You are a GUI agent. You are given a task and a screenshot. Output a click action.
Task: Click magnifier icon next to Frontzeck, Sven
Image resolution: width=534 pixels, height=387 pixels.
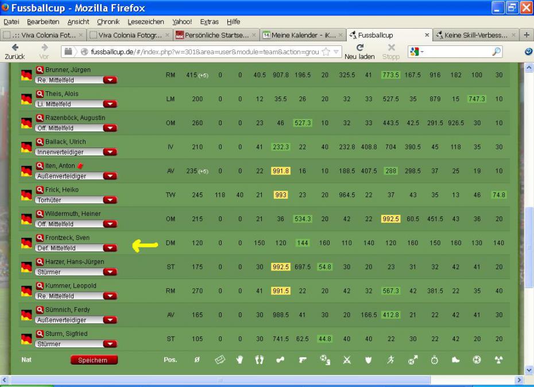coord(40,238)
